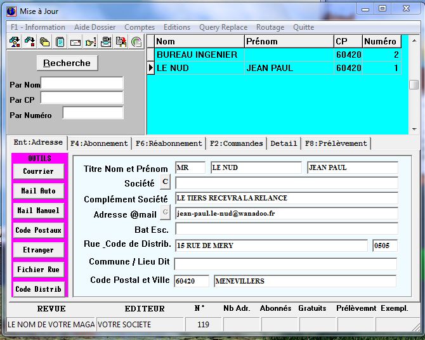Click the camera and envelope toolbar icon
This screenshot has height=340, width=425.
coord(106,43)
